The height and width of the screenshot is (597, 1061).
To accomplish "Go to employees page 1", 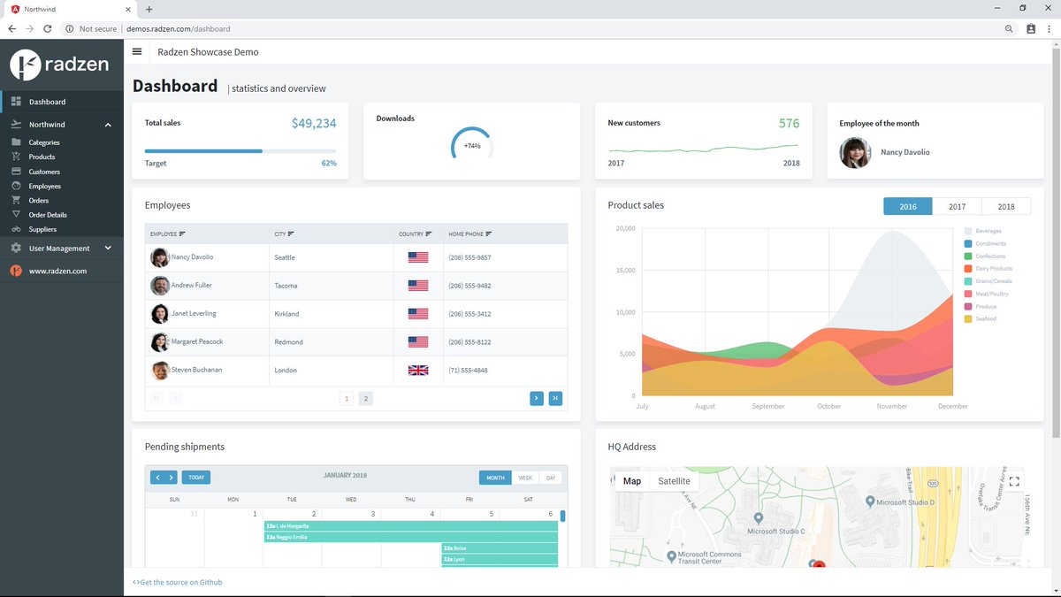I will [x=347, y=398].
